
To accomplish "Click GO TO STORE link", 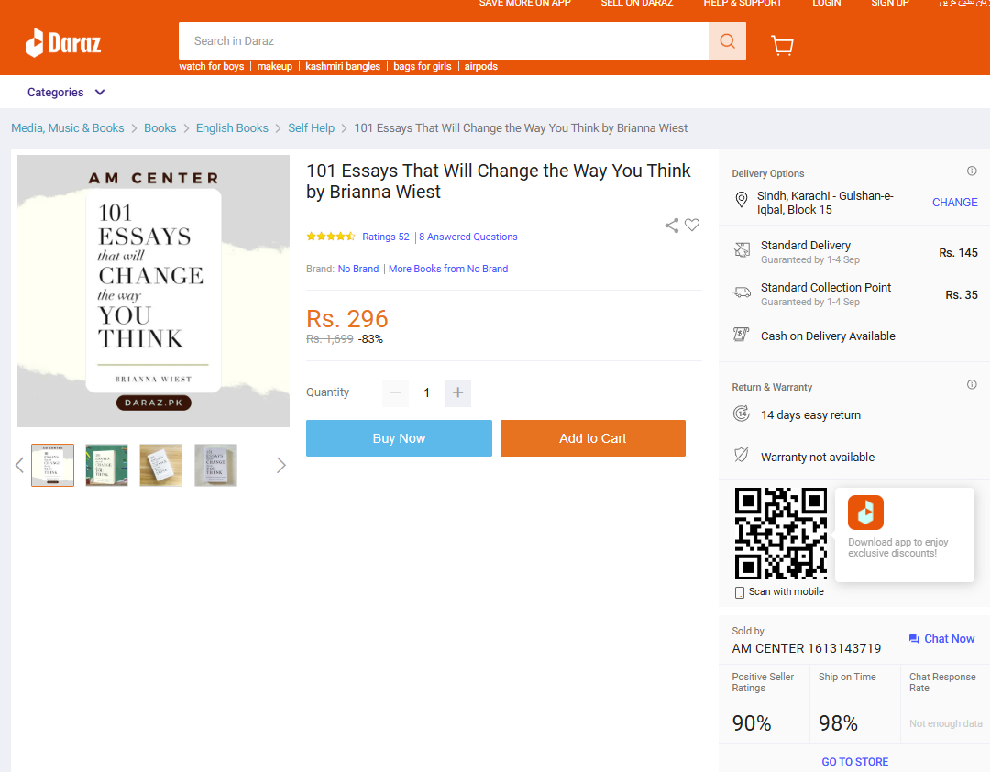I will [x=855, y=762].
